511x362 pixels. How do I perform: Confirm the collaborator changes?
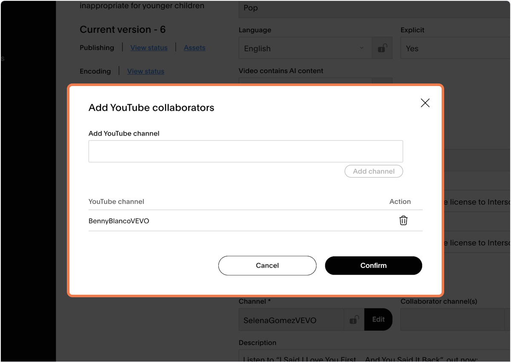(x=373, y=265)
